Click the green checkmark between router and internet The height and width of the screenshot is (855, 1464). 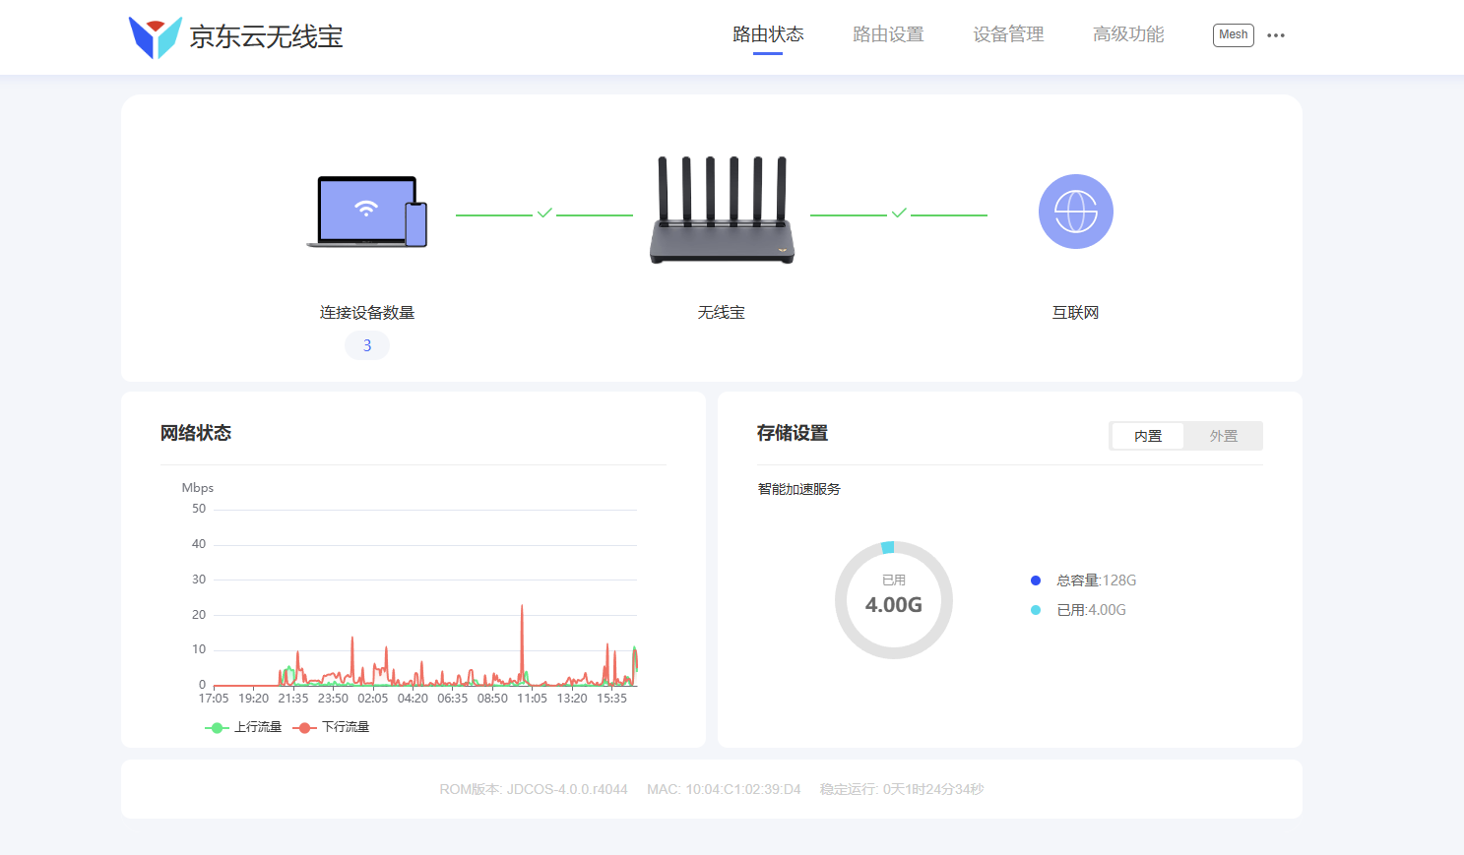point(899,212)
